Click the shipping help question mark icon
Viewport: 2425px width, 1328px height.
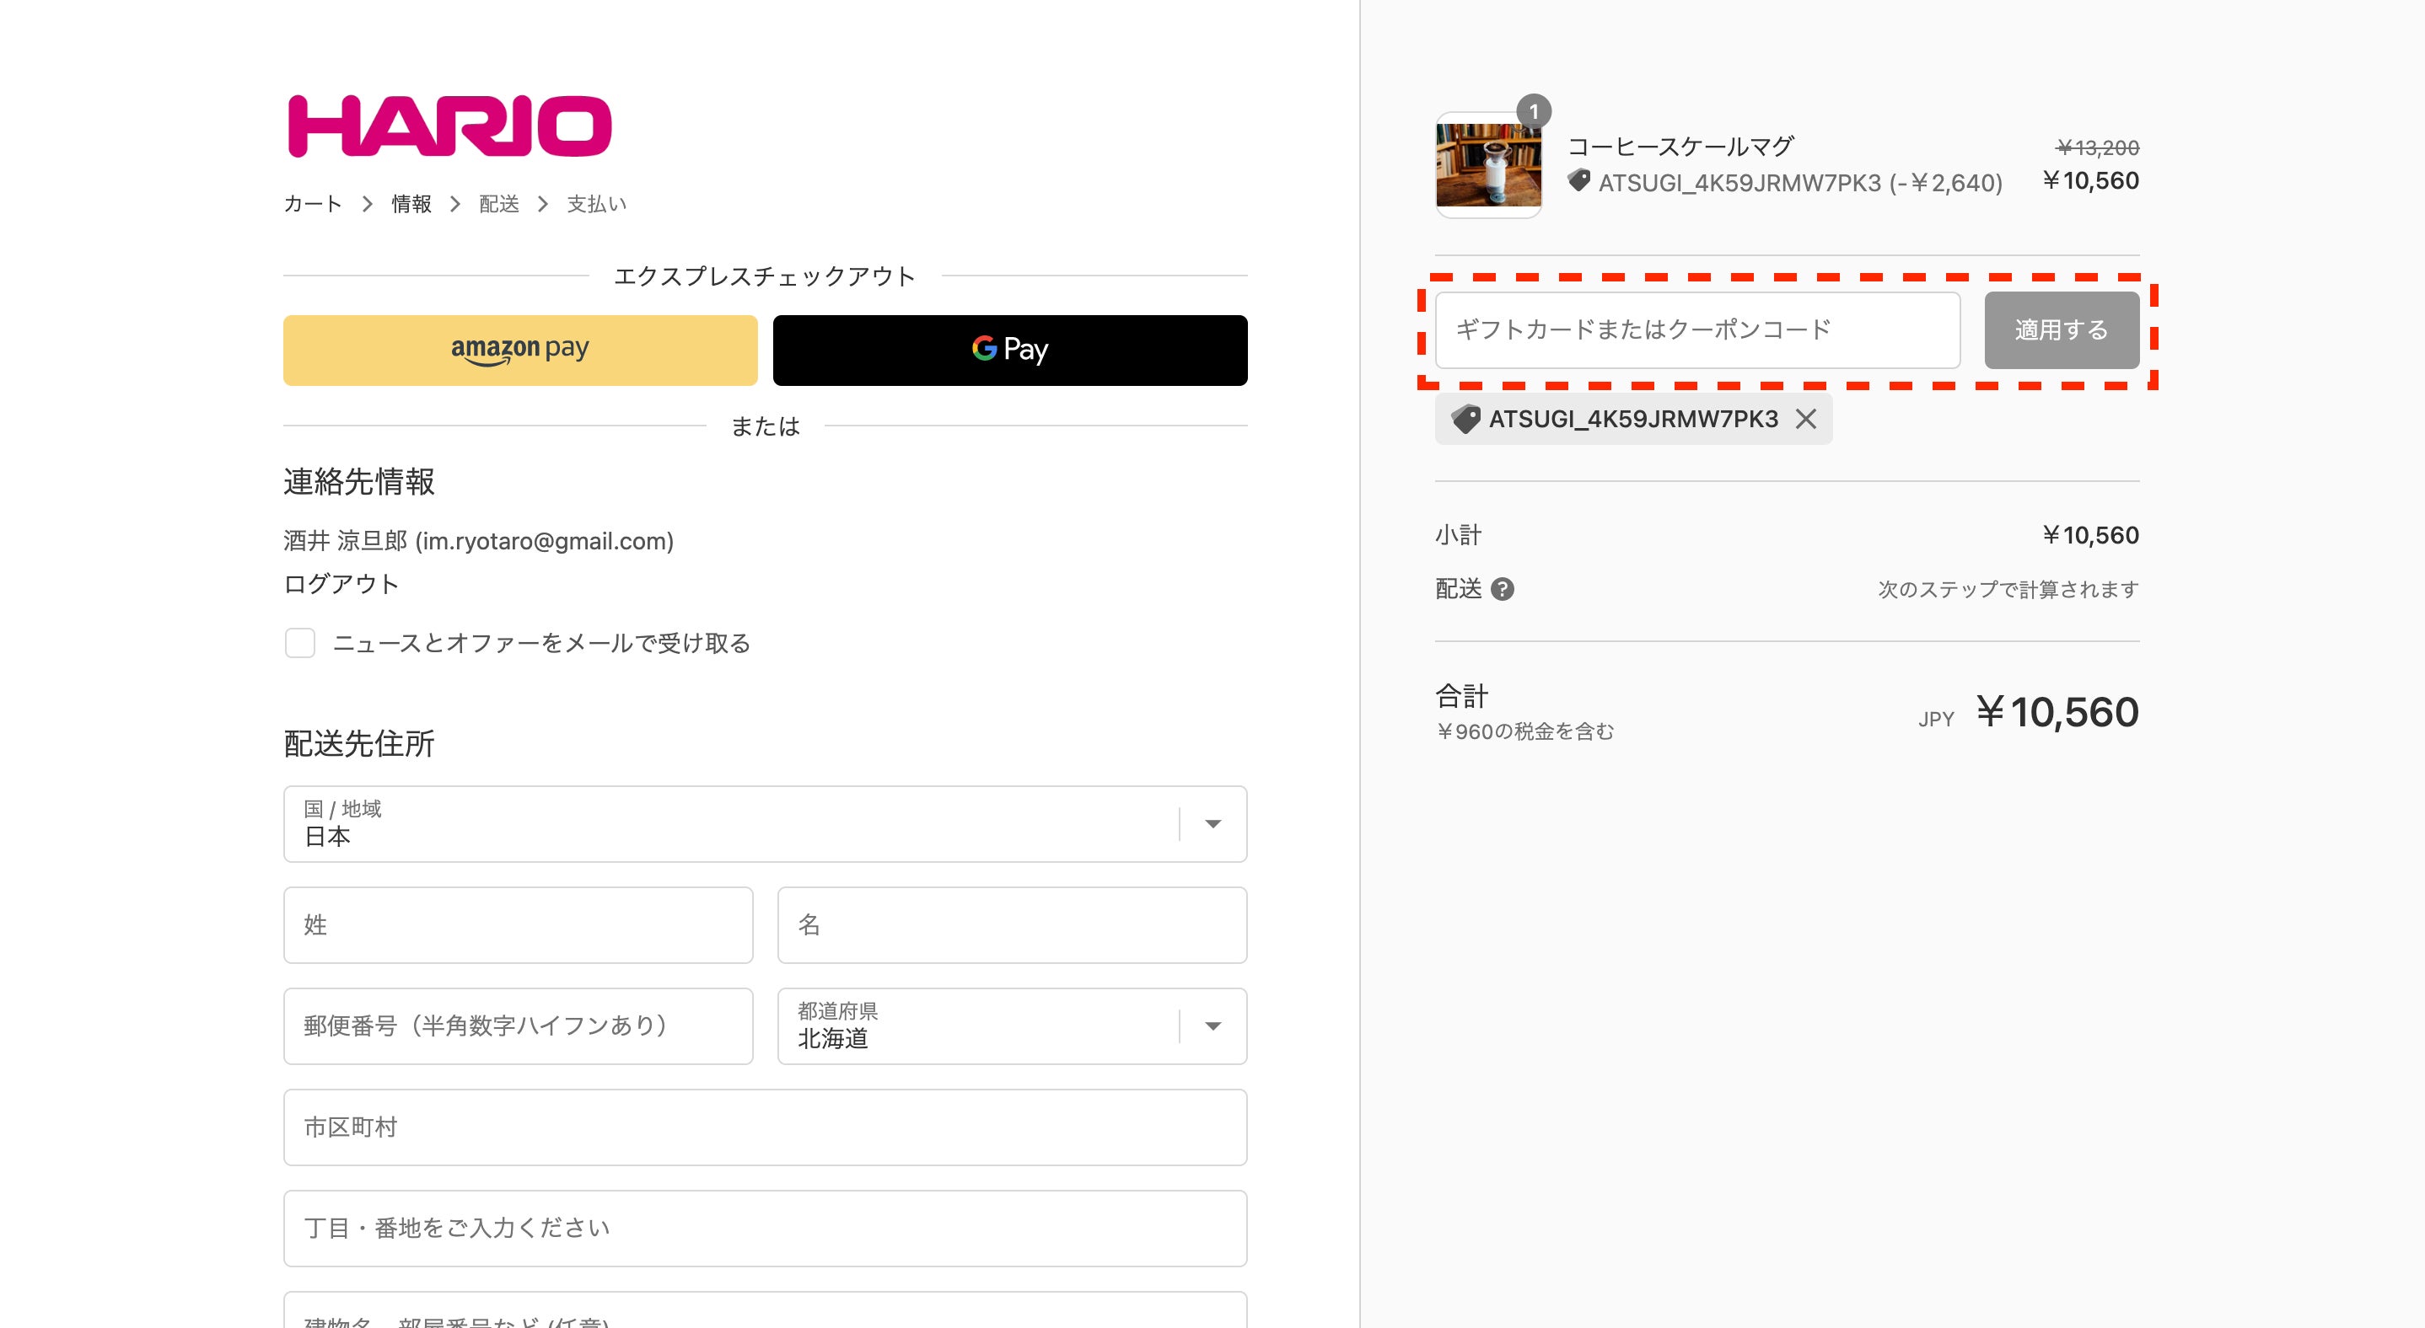[1503, 590]
